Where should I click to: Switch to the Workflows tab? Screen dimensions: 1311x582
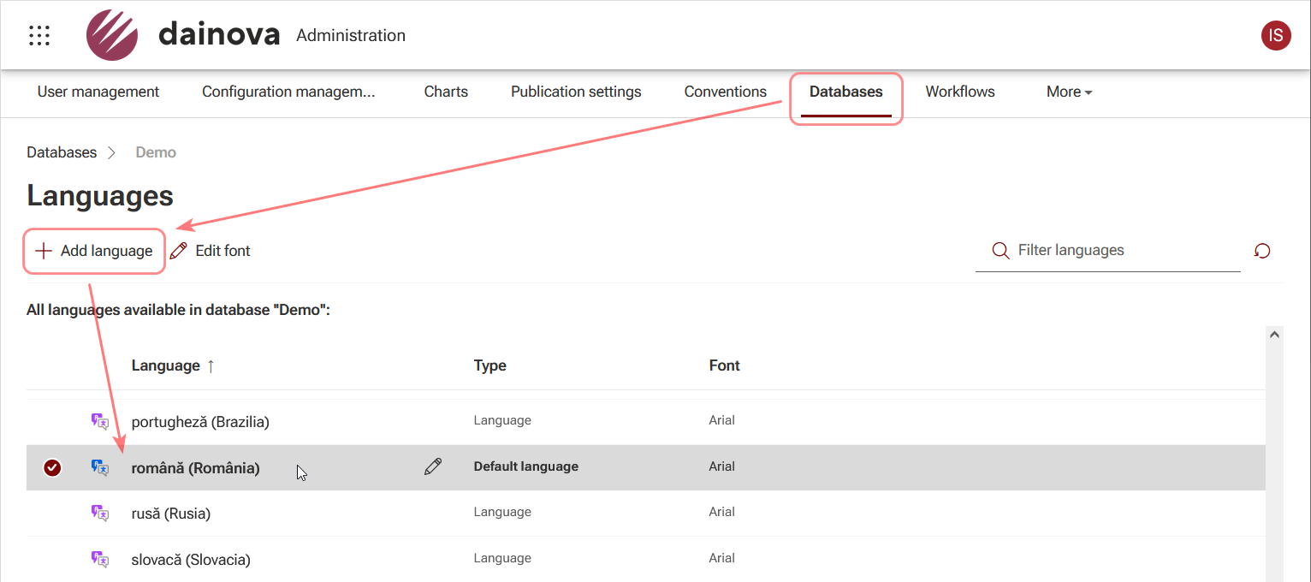click(959, 92)
